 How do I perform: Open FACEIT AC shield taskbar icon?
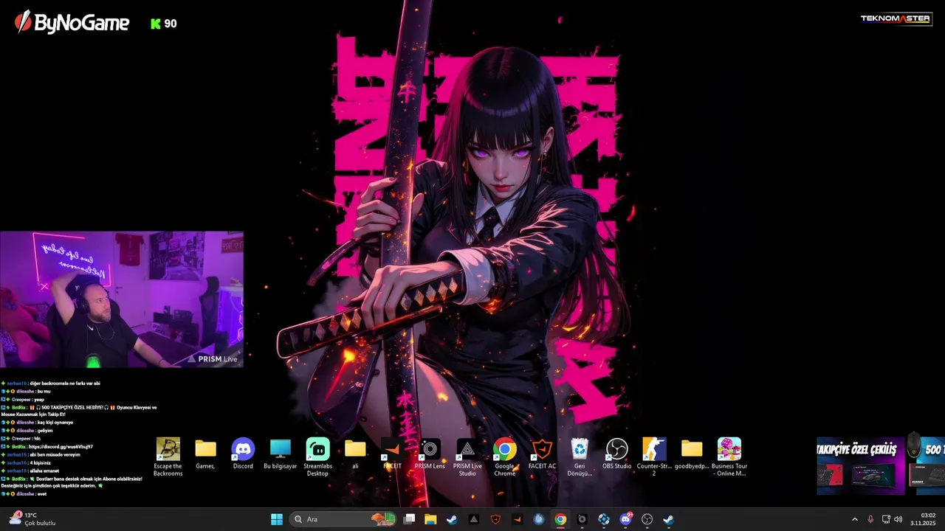495,519
